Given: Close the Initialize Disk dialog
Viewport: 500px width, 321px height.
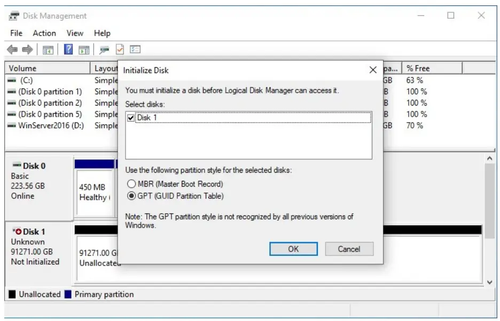Looking at the screenshot, I should [x=373, y=70].
